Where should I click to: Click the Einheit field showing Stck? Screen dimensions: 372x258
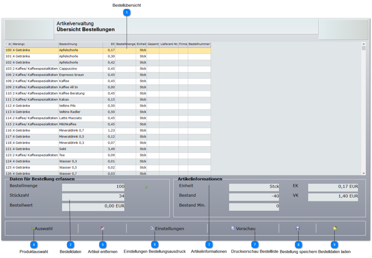pyautogui.click(x=254, y=186)
